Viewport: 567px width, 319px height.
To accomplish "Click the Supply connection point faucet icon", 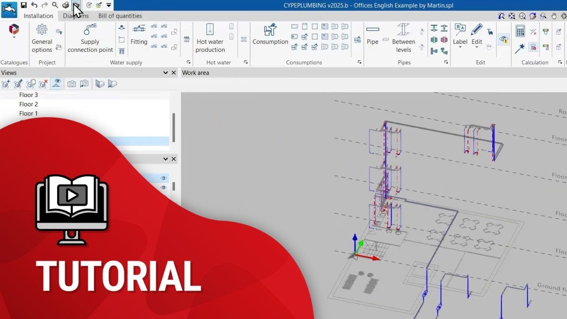I will [x=90, y=30].
